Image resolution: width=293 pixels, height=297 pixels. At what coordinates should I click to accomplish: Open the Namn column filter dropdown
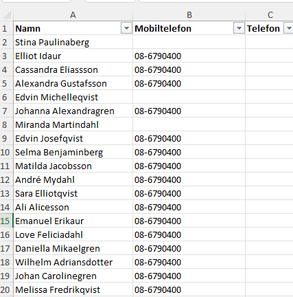(x=126, y=28)
